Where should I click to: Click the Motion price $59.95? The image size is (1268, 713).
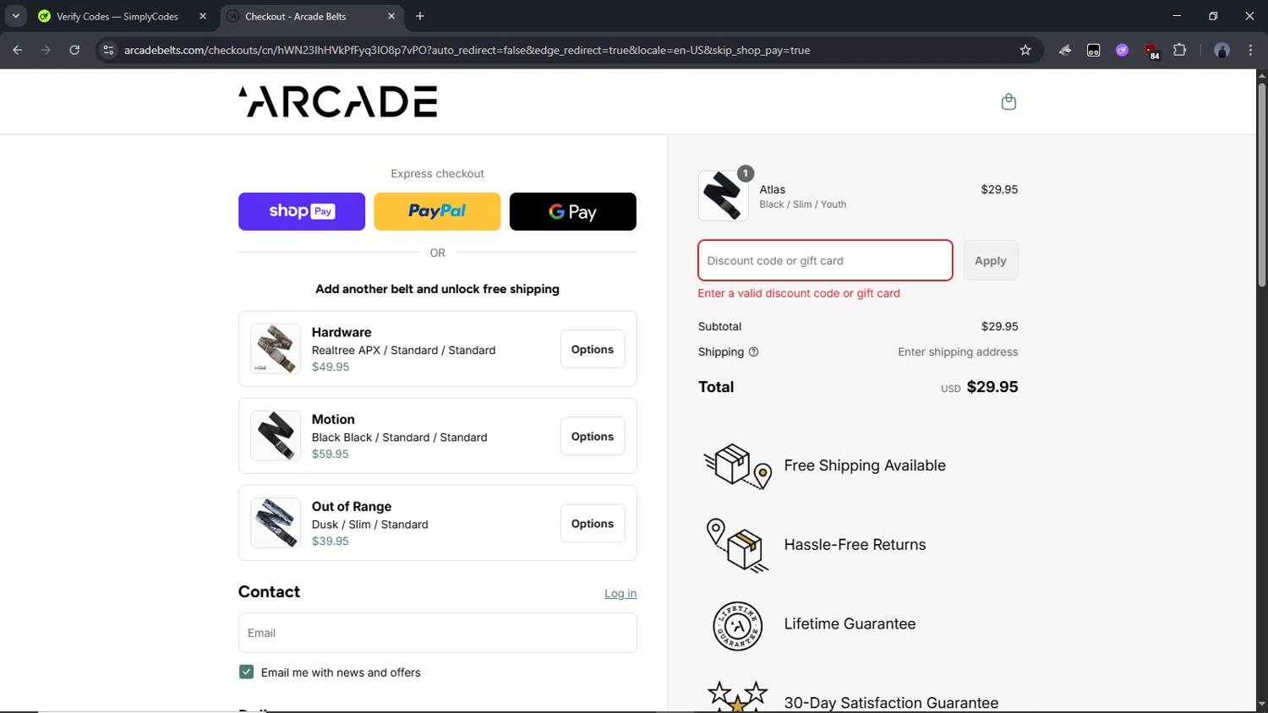click(331, 454)
